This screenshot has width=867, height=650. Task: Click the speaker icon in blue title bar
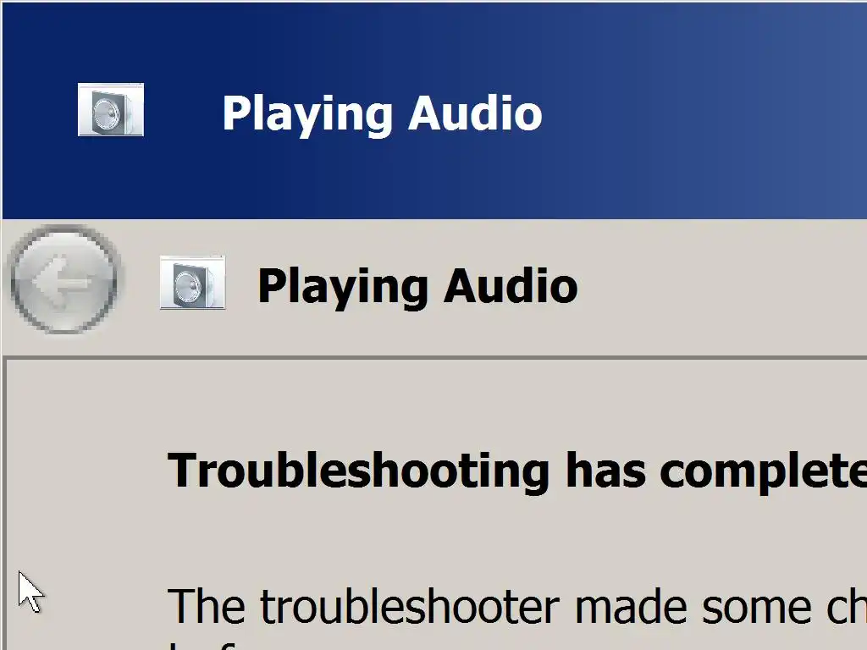coord(111,109)
